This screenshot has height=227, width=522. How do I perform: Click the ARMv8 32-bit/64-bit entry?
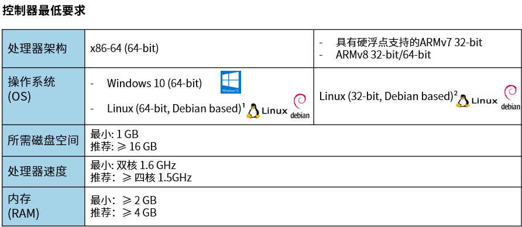coord(383,54)
